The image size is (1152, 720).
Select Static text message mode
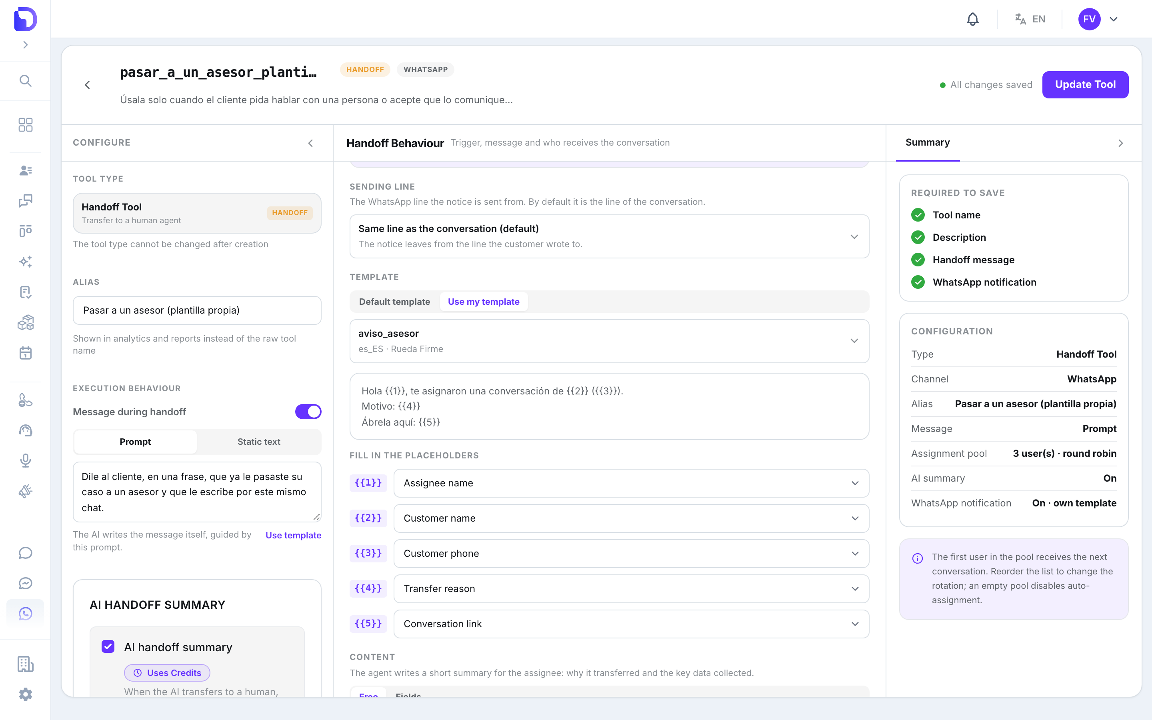click(x=258, y=442)
